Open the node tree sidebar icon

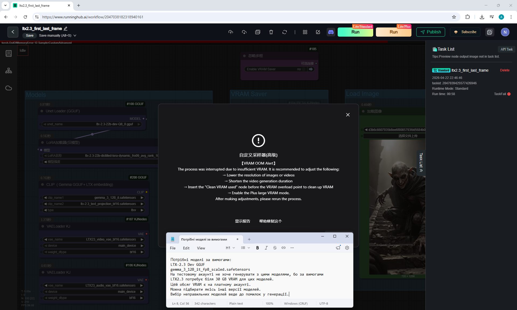pos(9,71)
